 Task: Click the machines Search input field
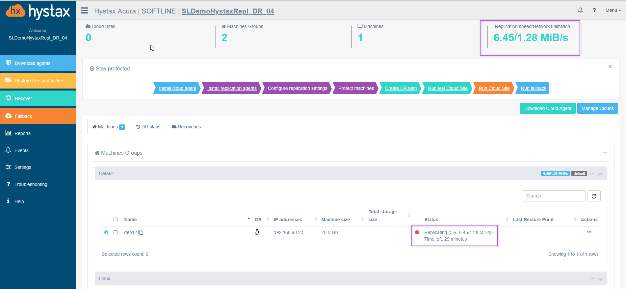(553, 196)
